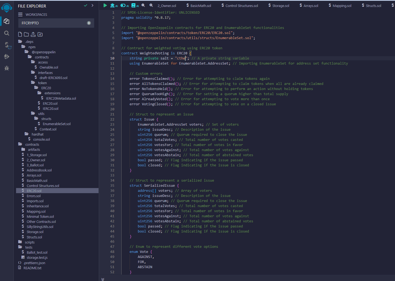Open the Search in files sidebar icon
The image size is (395, 281).
tap(7, 33)
